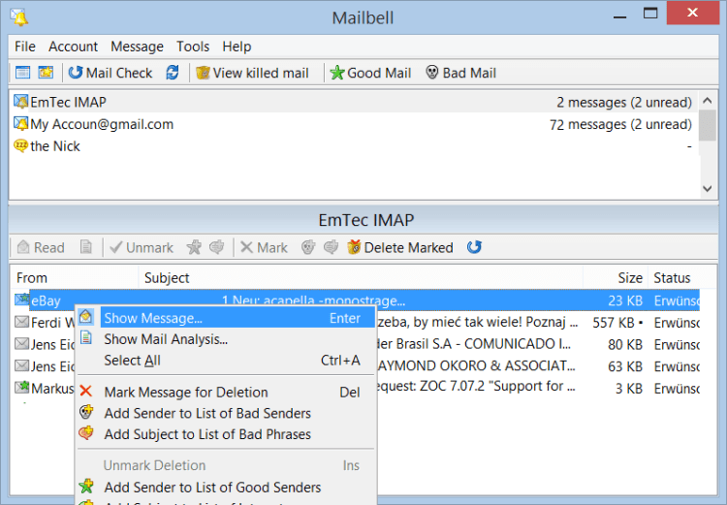The image size is (727, 505).
Task: Click Bad Mail skull button
Action: (460, 73)
